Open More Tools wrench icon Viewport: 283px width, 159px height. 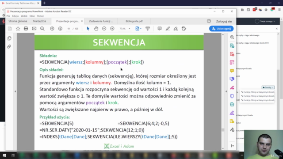pos(232,129)
